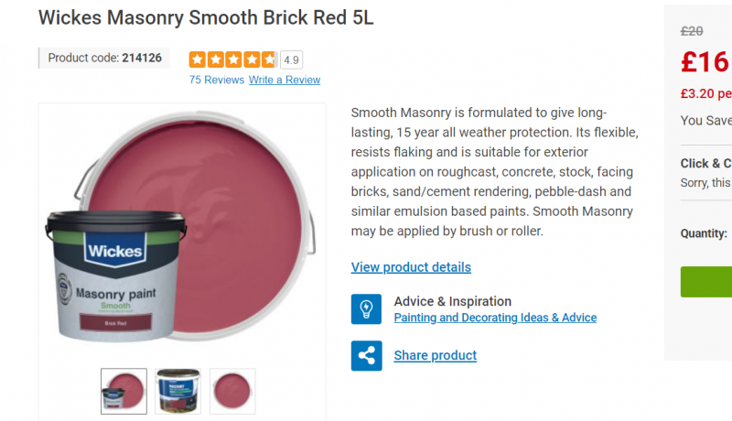Click the Smooth Masonry description paragraph
The image size is (732, 421).
494,171
